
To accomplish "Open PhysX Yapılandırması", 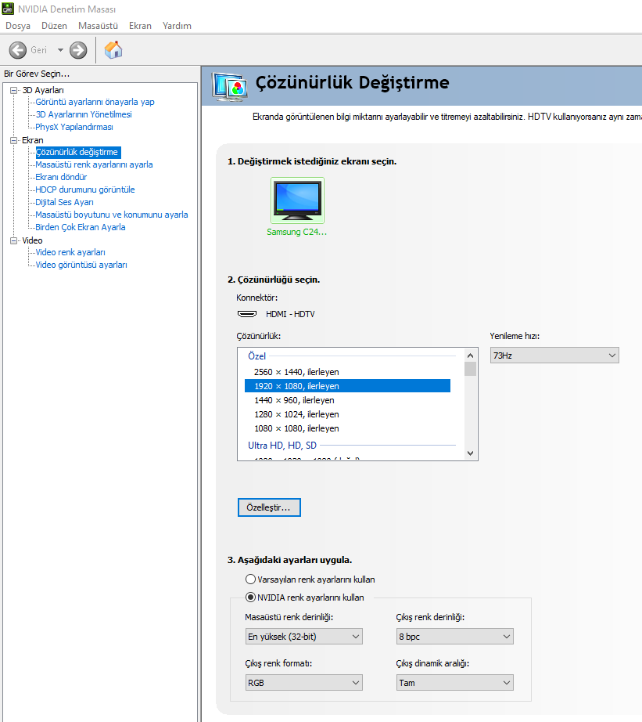I will [74, 127].
